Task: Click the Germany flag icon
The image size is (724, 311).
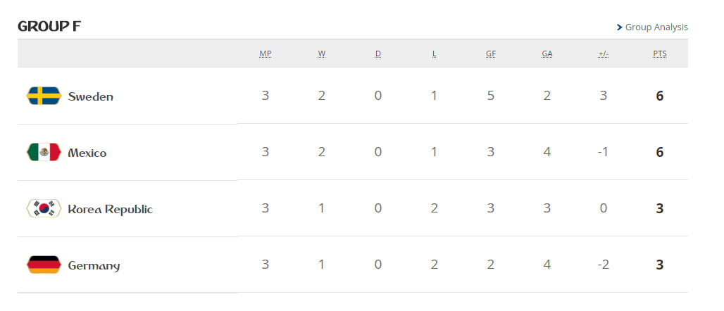Action: 44,265
